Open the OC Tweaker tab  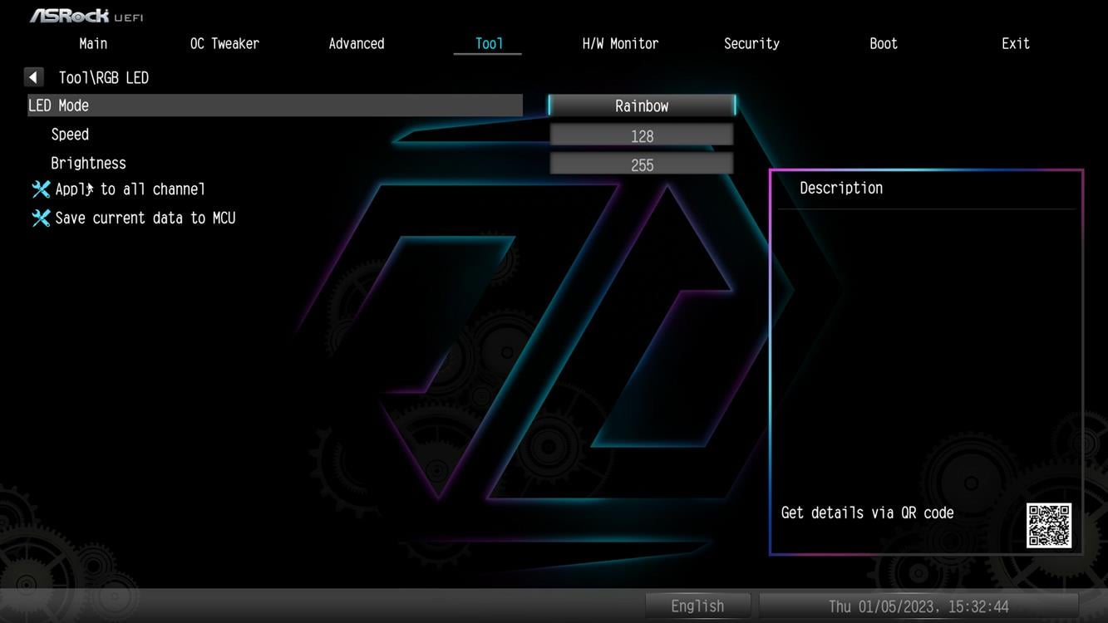(x=224, y=44)
